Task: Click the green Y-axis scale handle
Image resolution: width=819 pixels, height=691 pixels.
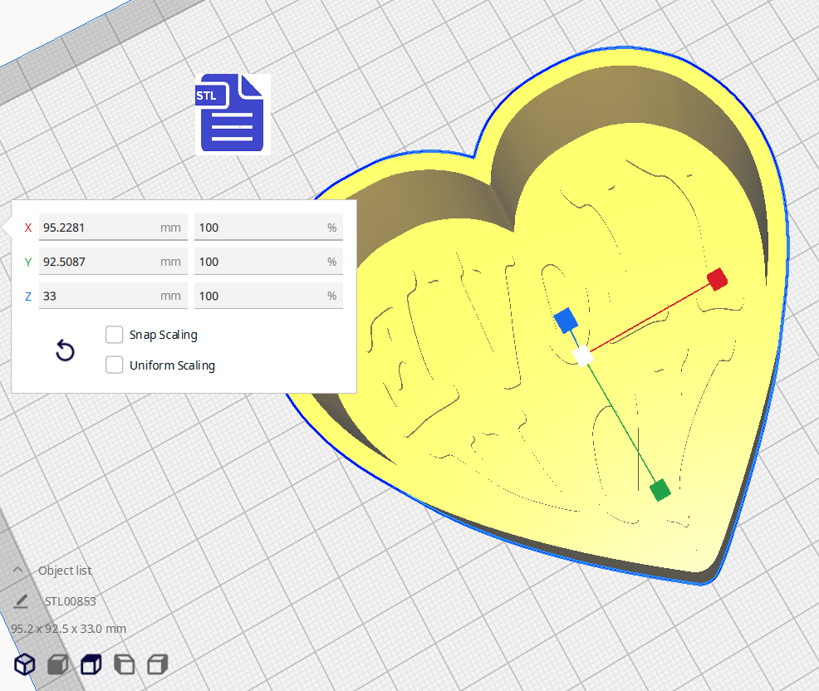Action: click(x=660, y=490)
